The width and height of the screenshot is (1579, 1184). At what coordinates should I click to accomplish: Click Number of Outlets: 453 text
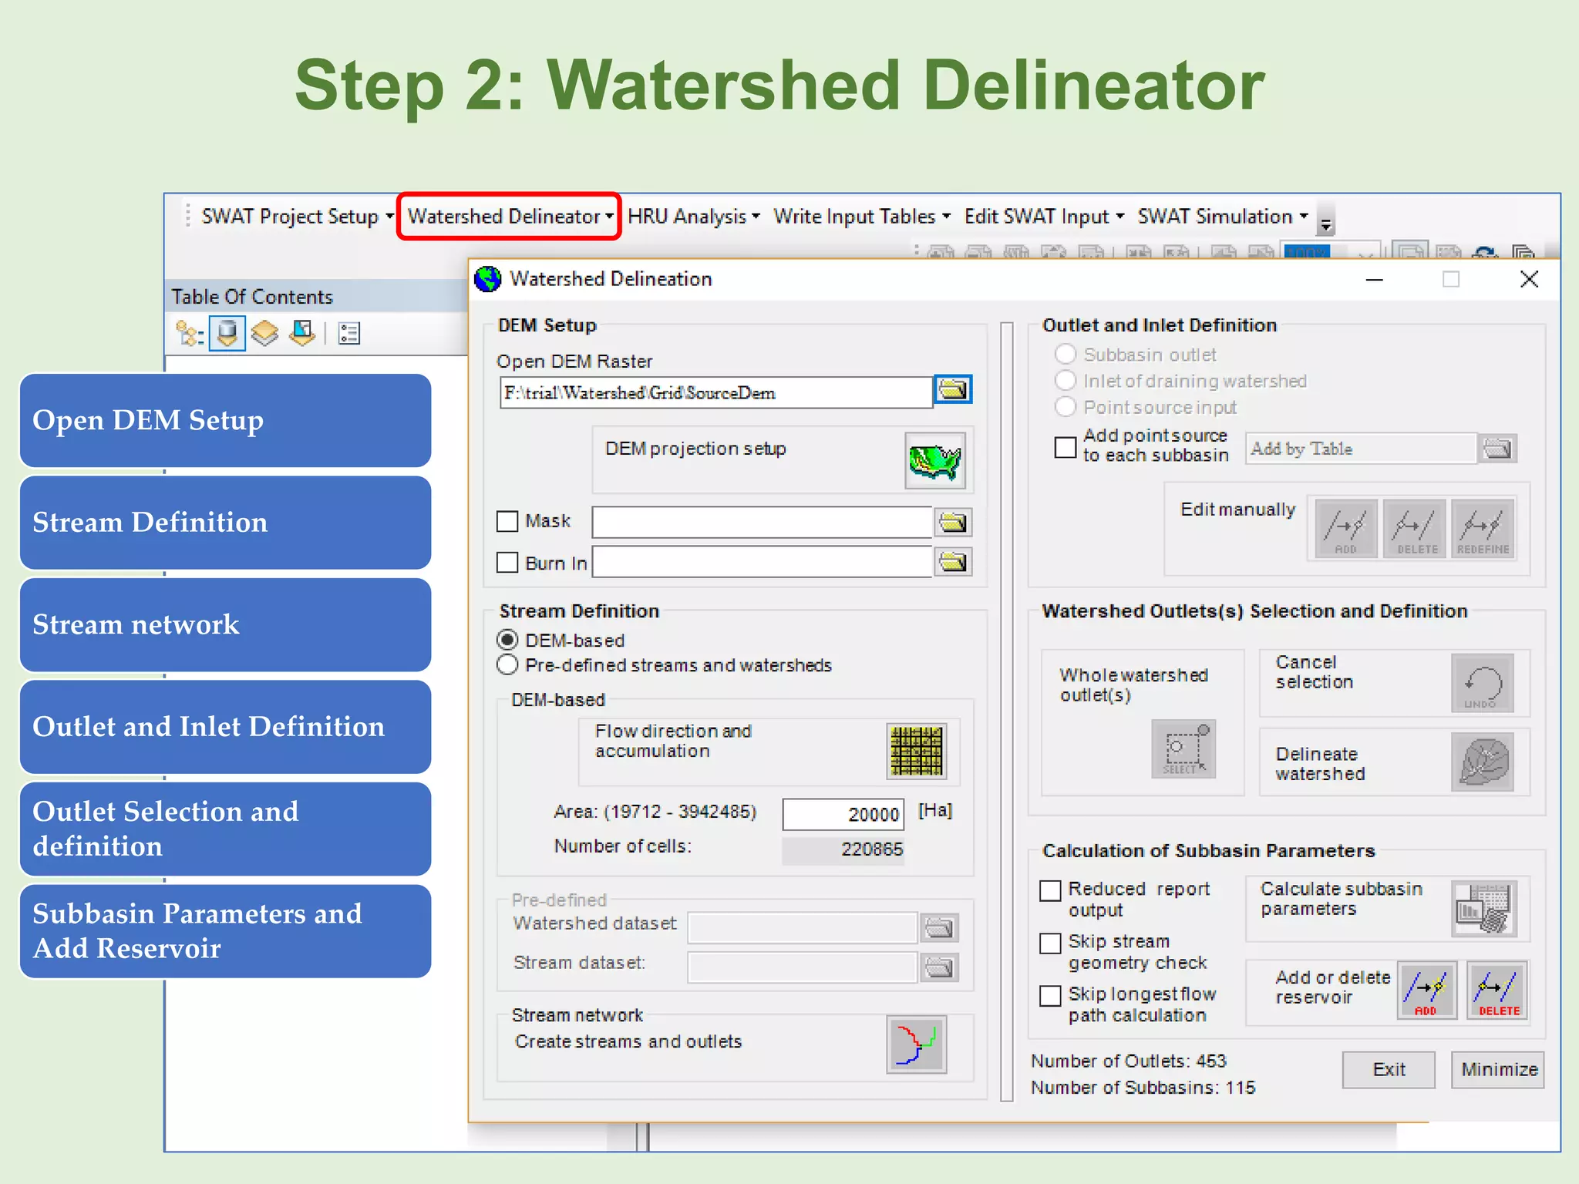1129,1061
